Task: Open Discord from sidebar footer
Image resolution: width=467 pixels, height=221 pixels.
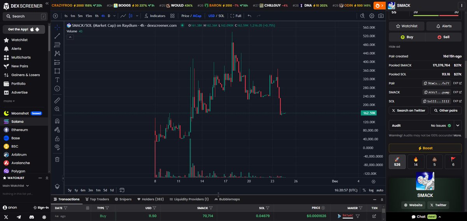Action: pos(32,217)
